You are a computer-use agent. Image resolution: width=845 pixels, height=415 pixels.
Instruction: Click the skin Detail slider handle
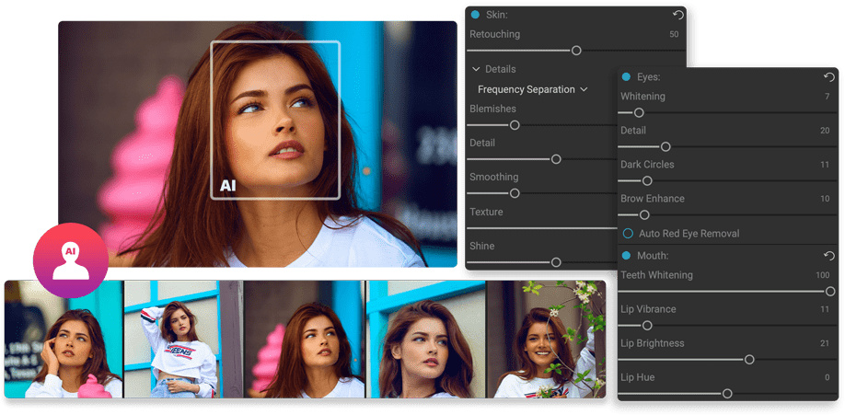coord(556,159)
